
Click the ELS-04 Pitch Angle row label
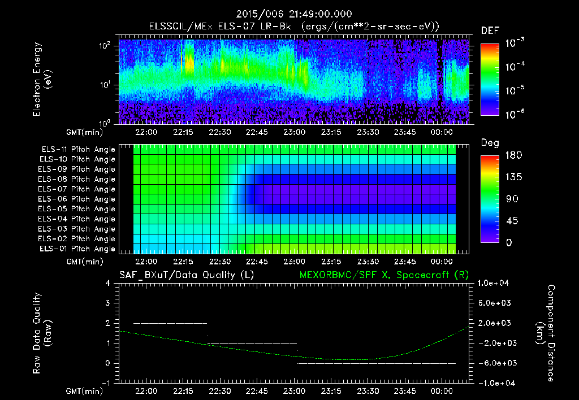pos(77,219)
